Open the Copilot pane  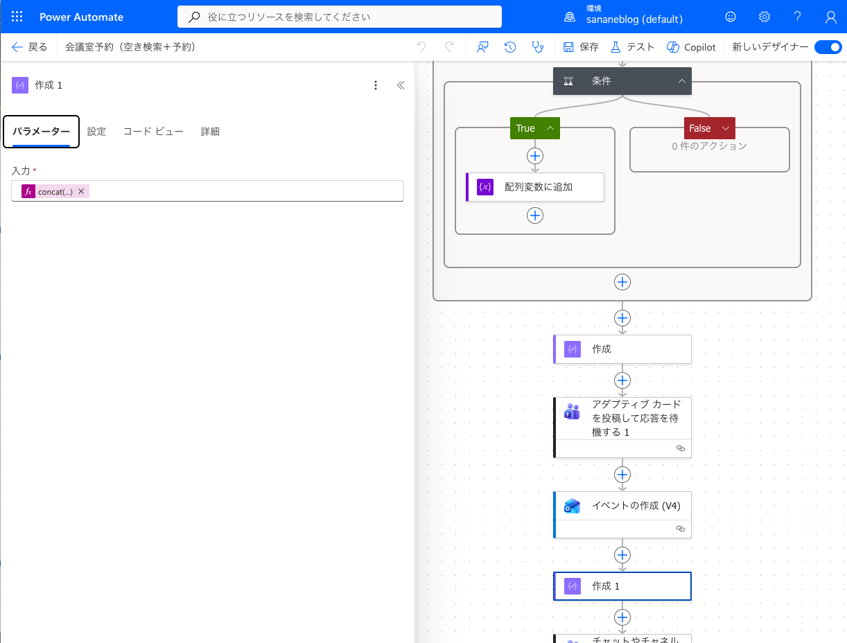[691, 47]
